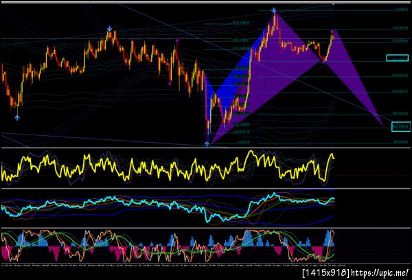The height and width of the screenshot is (280, 412).
Task: Click the magenta arrow at the purple triangles' meeting point
Action: pos(324,62)
